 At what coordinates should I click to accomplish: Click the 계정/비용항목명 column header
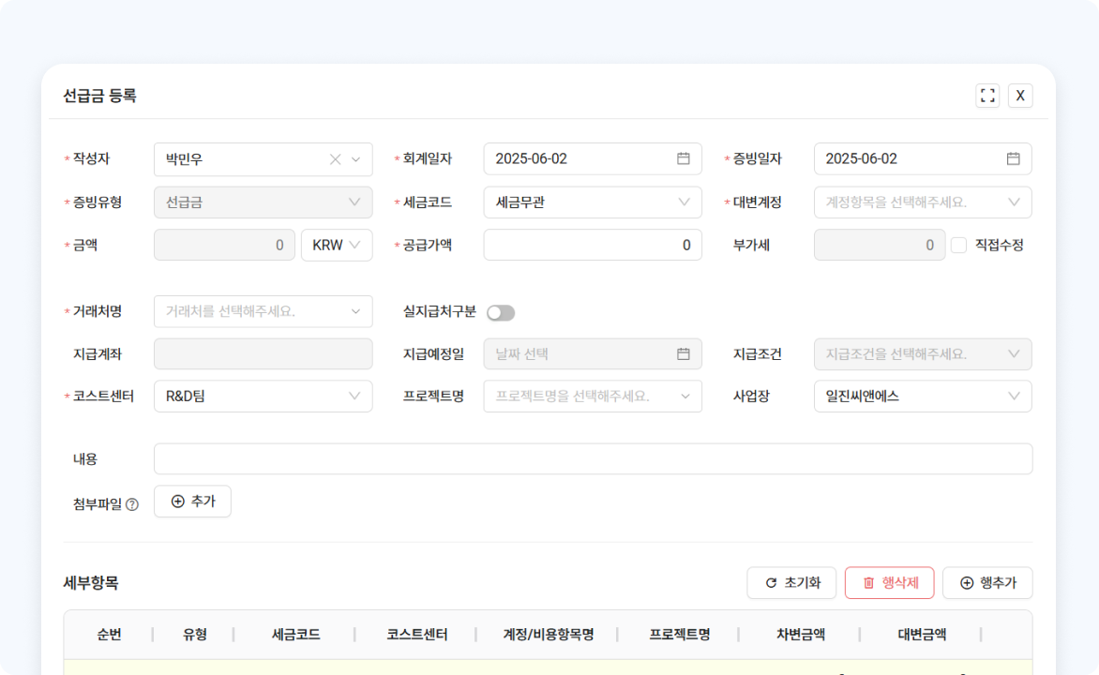(x=548, y=635)
